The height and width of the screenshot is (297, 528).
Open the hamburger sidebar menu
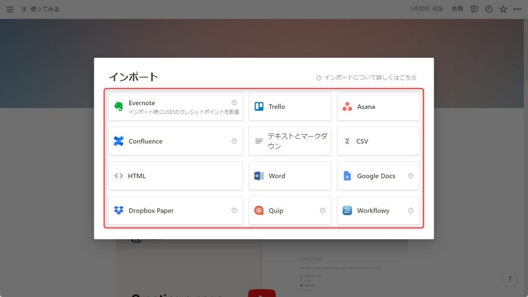point(10,9)
